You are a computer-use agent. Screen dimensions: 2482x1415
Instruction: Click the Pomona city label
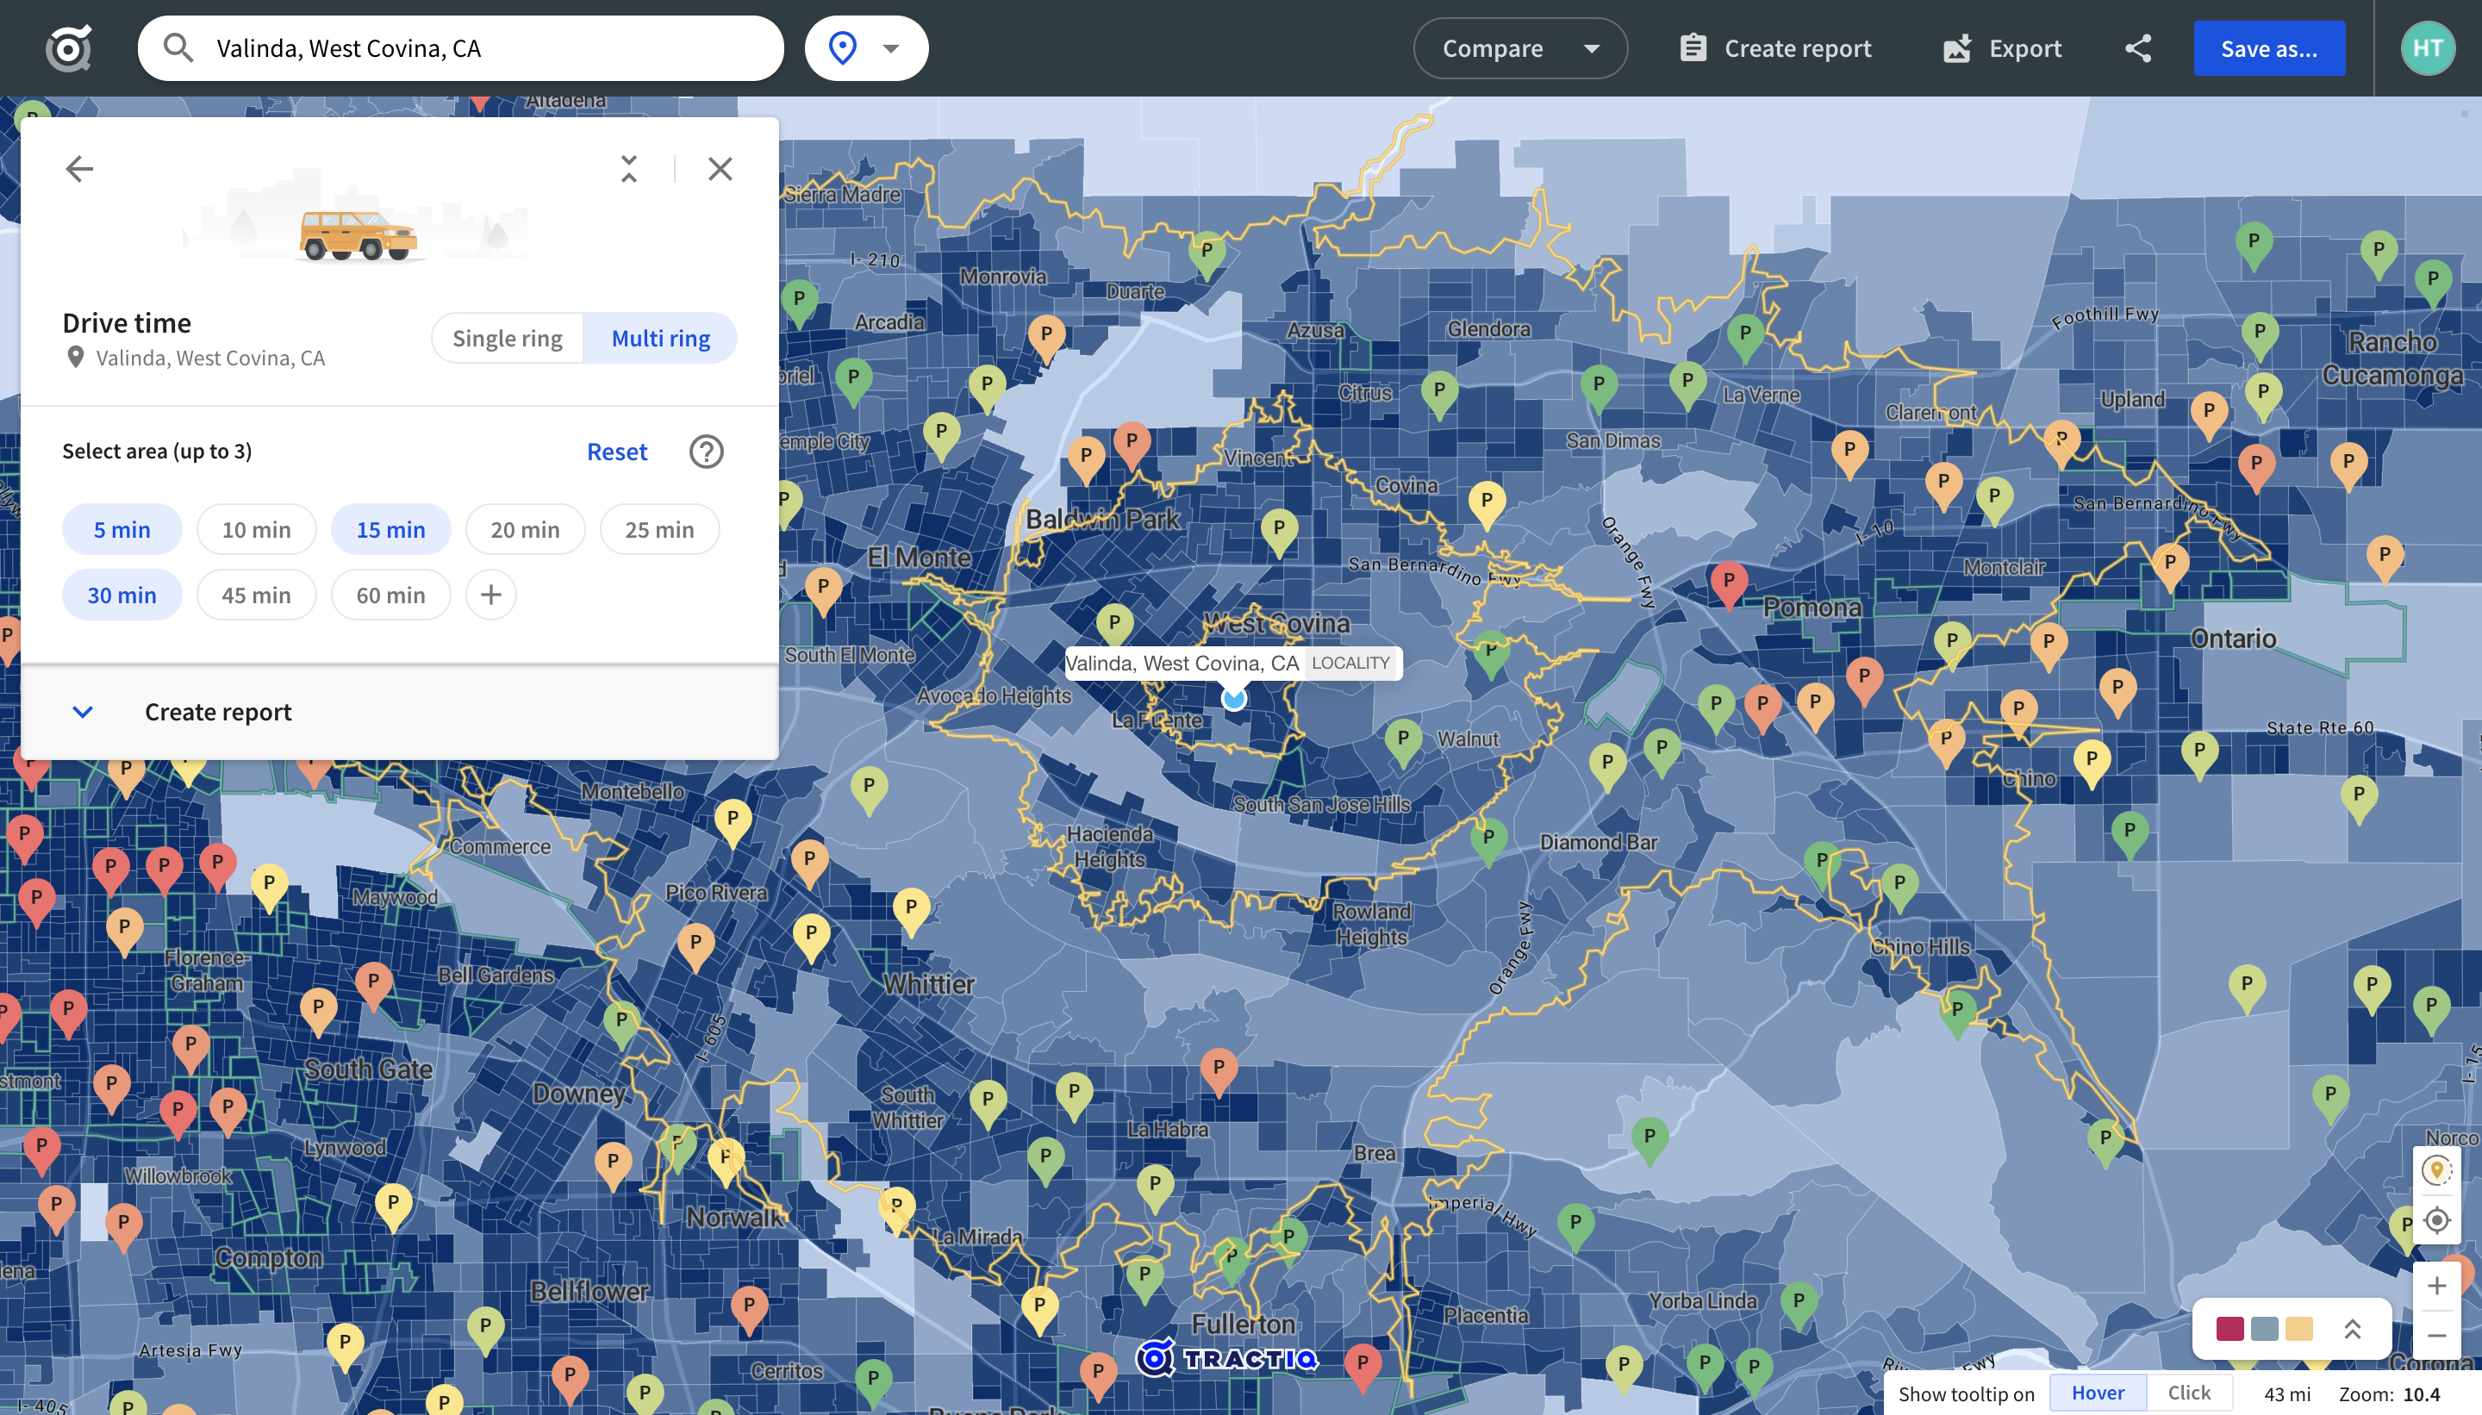[1812, 608]
